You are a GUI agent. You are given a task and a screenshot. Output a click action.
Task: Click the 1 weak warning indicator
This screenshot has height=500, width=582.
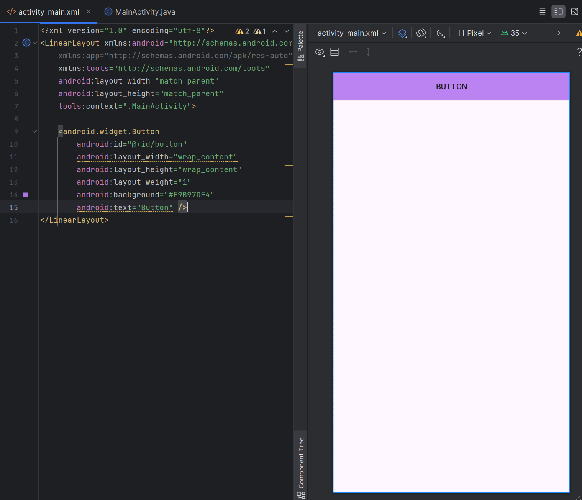pos(260,31)
